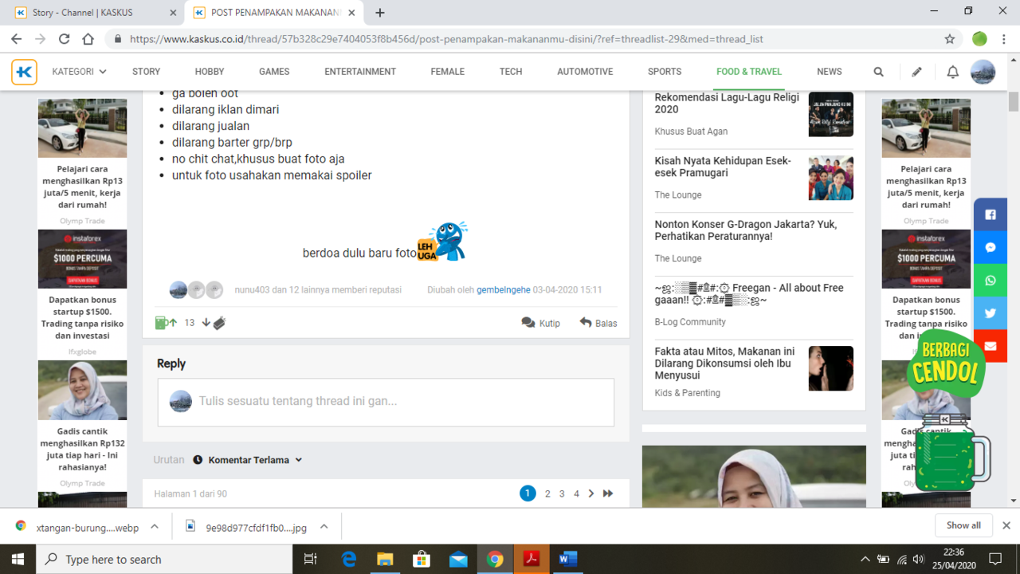The width and height of the screenshot is (1020, 574).
Task: Open the site search magnifier icon
Action: pos(878,72)
